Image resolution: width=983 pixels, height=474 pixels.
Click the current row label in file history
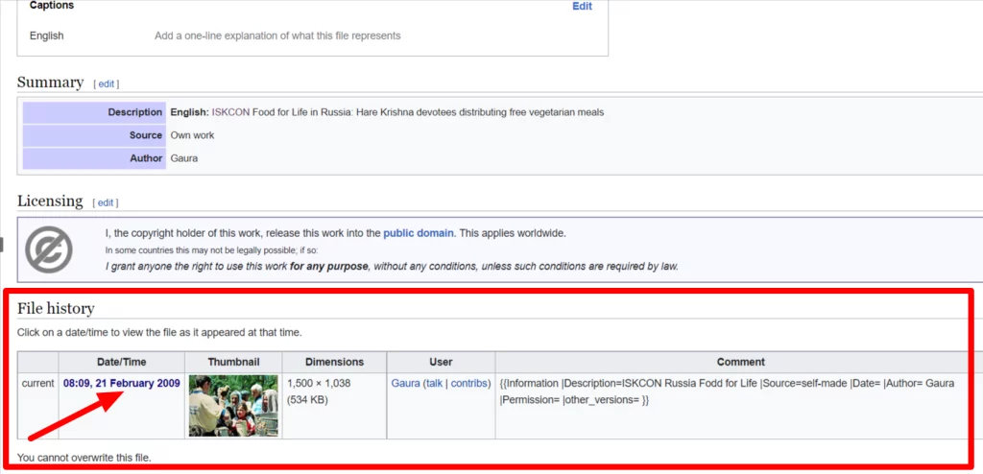38,384
